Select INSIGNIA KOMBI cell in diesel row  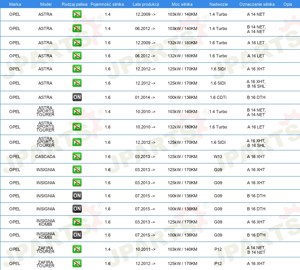(x=46, y=235)
